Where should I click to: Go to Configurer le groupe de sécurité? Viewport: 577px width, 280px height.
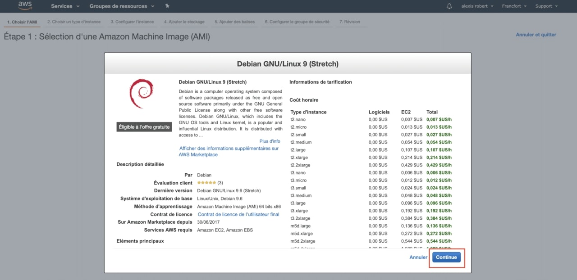click(x=297, y=22)
